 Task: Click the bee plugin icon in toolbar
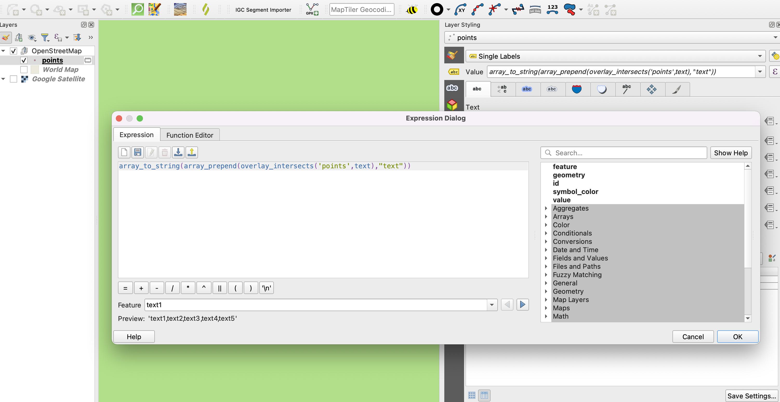[412, 9]
